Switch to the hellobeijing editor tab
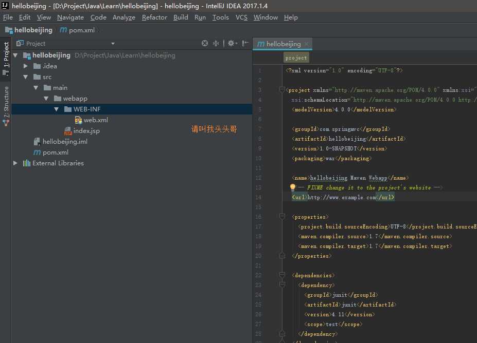The height and width of the screenshot is (343, 477). [x=284, y=44]
